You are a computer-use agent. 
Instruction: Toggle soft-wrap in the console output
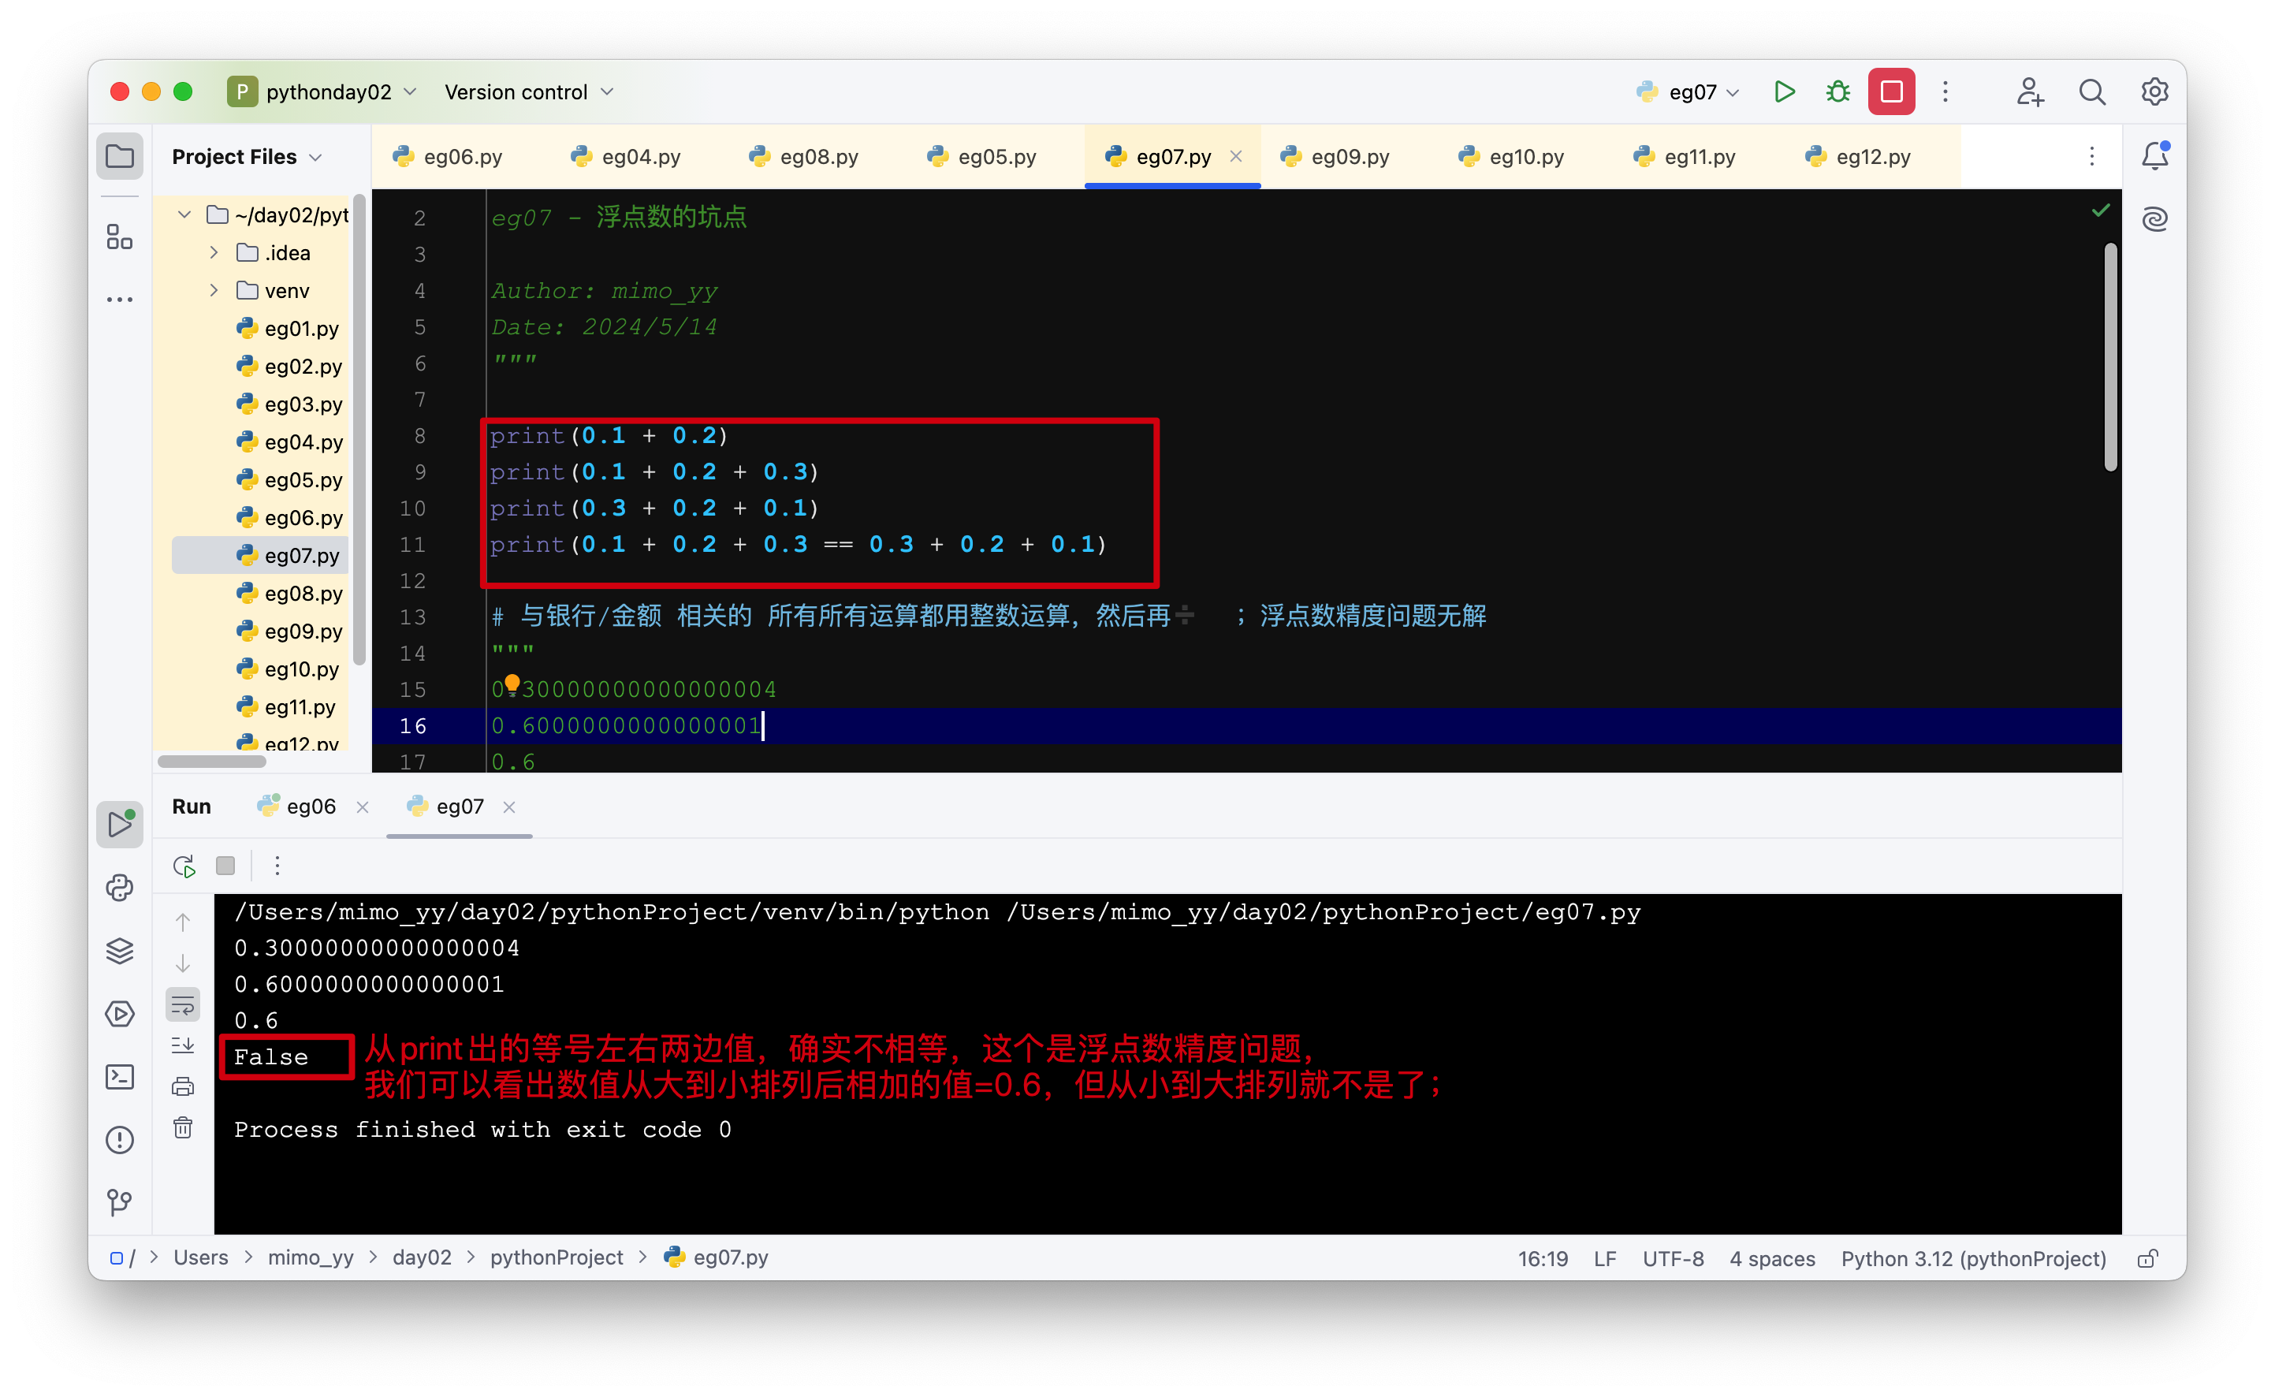click(x=183, y=1004)
